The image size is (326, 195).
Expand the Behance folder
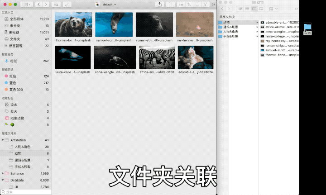click(x=3, y=173)
